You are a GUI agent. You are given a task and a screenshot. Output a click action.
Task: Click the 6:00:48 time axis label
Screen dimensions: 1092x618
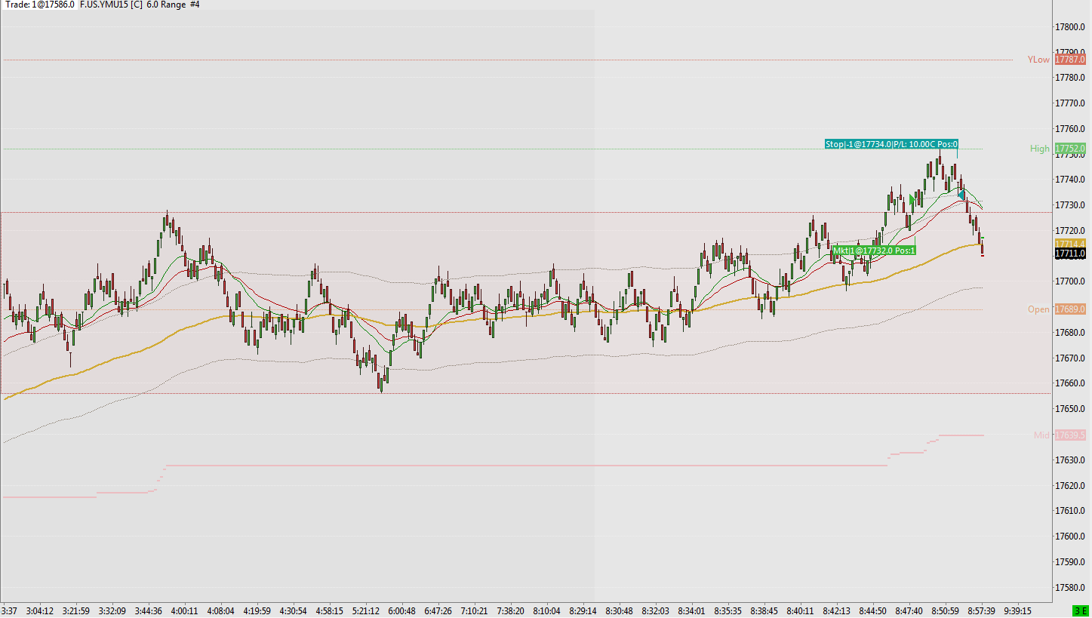(x=401, y=610)
